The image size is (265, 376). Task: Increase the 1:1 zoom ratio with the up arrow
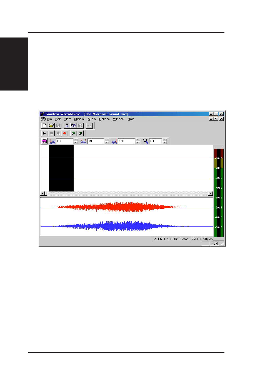tap(164, 140)
